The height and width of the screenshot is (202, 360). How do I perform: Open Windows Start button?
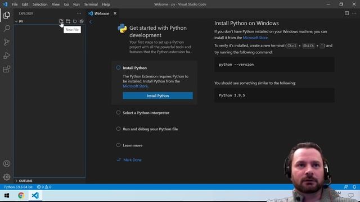pos(7,196)
